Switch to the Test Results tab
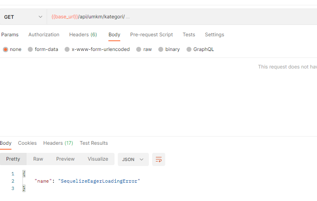Viewport: 317px width, 201px height. pyautogui.click(x=94, y=143)
